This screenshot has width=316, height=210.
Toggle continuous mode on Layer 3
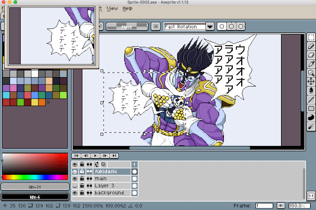89,186
